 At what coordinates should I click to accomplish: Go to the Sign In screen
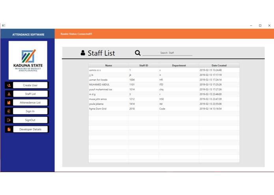click(x=30, y=111)
